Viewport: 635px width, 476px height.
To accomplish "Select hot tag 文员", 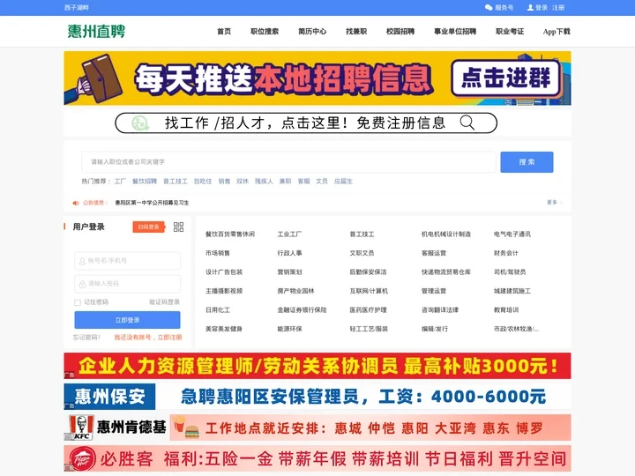I will (322, 182).
